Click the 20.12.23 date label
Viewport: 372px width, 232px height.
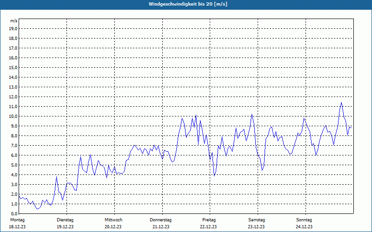tap(113, 227)
